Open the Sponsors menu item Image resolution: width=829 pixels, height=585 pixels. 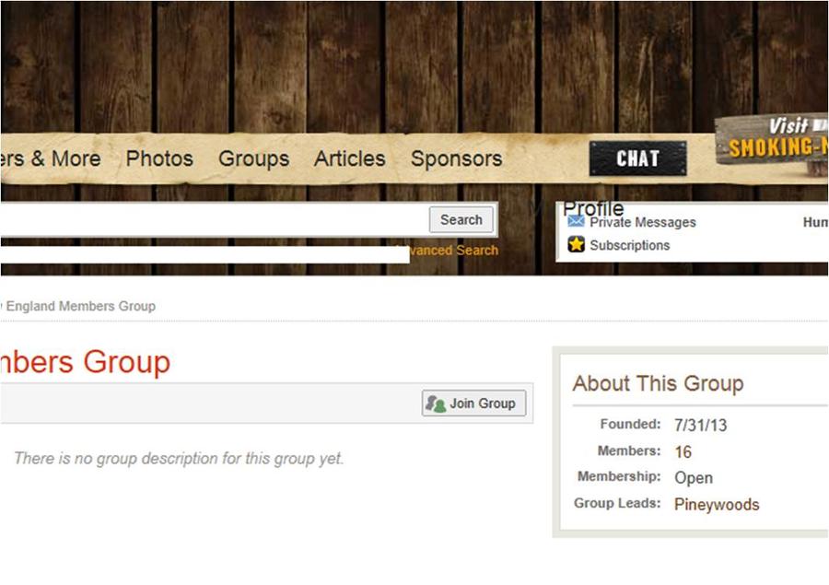(x=456, y=158)
